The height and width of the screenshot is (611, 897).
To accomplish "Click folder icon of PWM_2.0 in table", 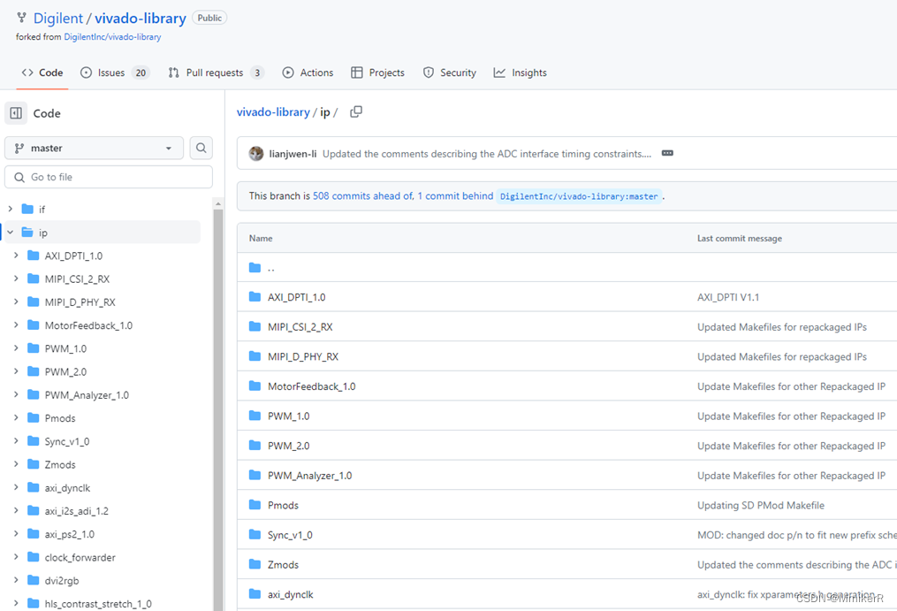I will click(x=255, y=446).
